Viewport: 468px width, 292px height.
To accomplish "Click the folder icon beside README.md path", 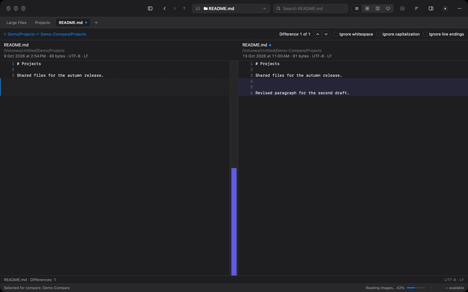I will pos(206,8).
